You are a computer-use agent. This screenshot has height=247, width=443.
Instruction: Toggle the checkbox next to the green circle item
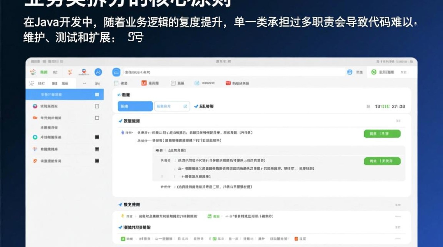[97, 138]
